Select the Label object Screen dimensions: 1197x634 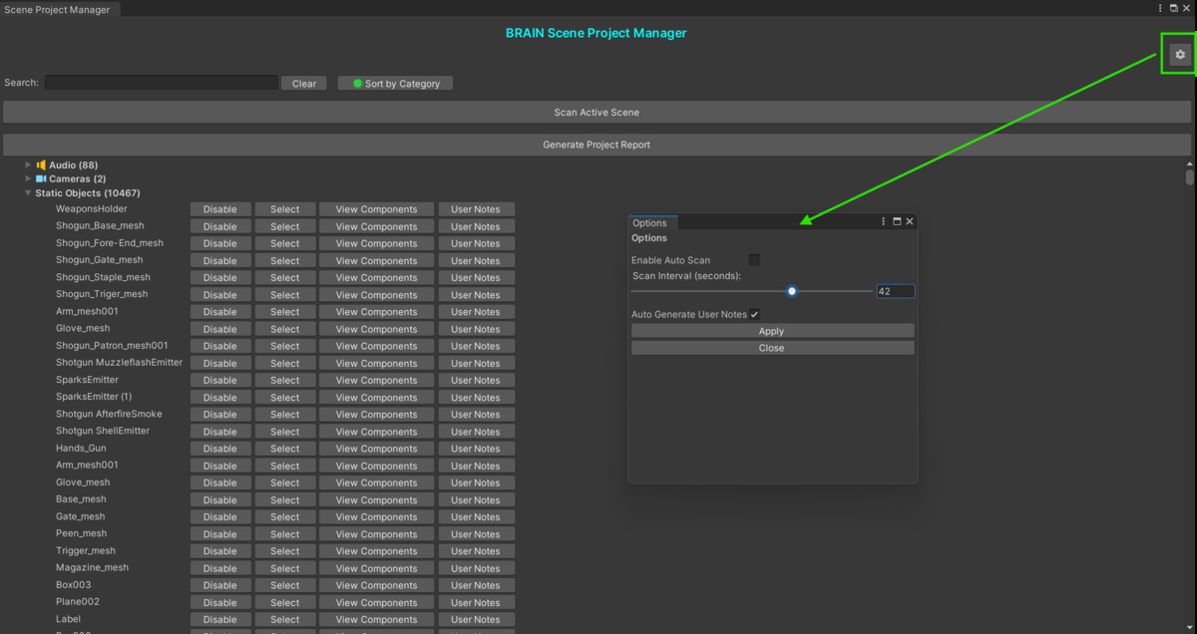(284, 620)
